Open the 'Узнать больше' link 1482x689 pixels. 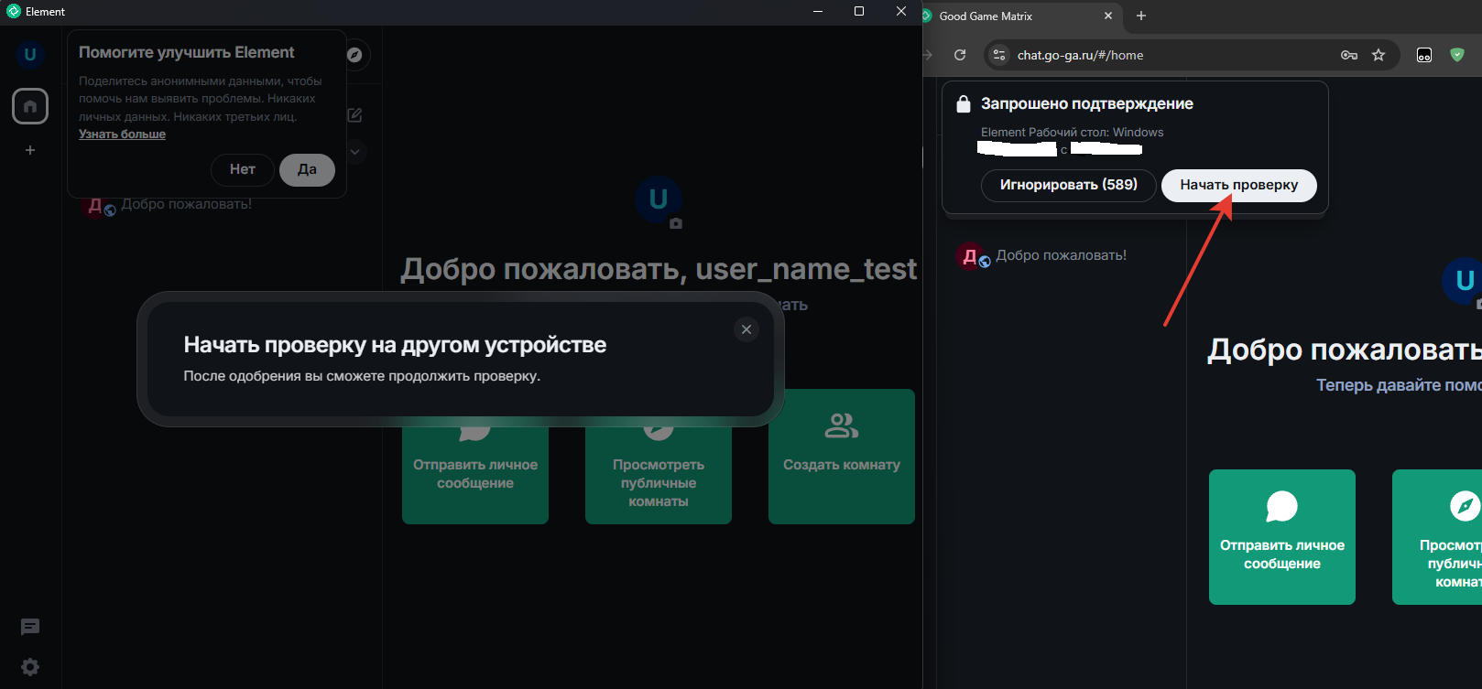pyautogui.click(x=122, y=134)
